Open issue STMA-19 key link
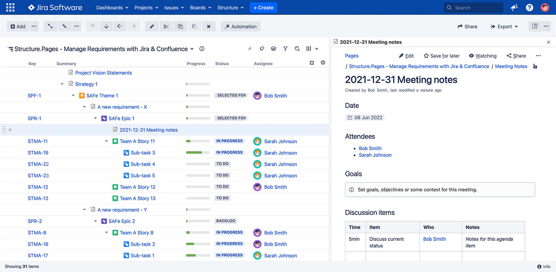 (x=38, y=153)
